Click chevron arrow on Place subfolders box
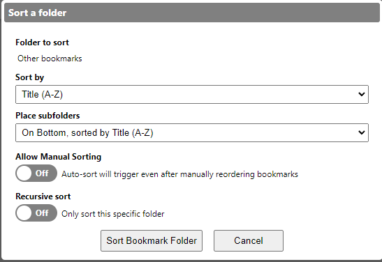382x262 pixels. point(362,132)
